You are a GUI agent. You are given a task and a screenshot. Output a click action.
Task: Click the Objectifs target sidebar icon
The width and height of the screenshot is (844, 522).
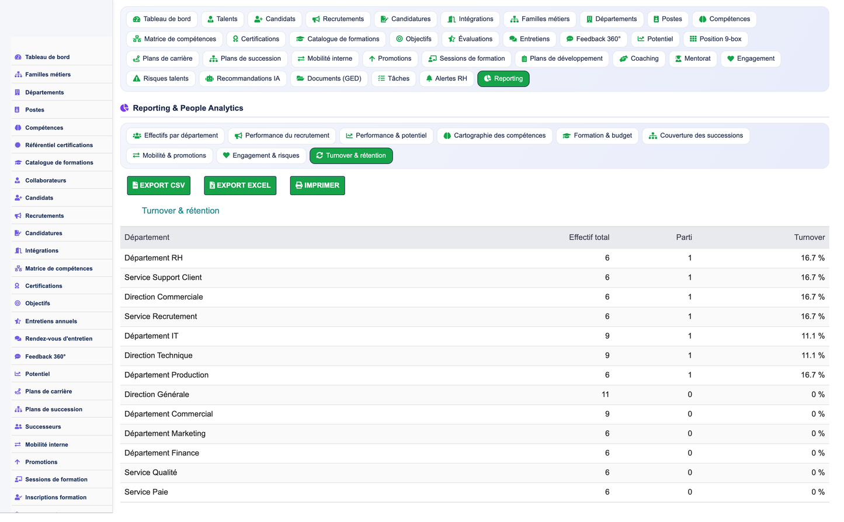click(18, 304)
